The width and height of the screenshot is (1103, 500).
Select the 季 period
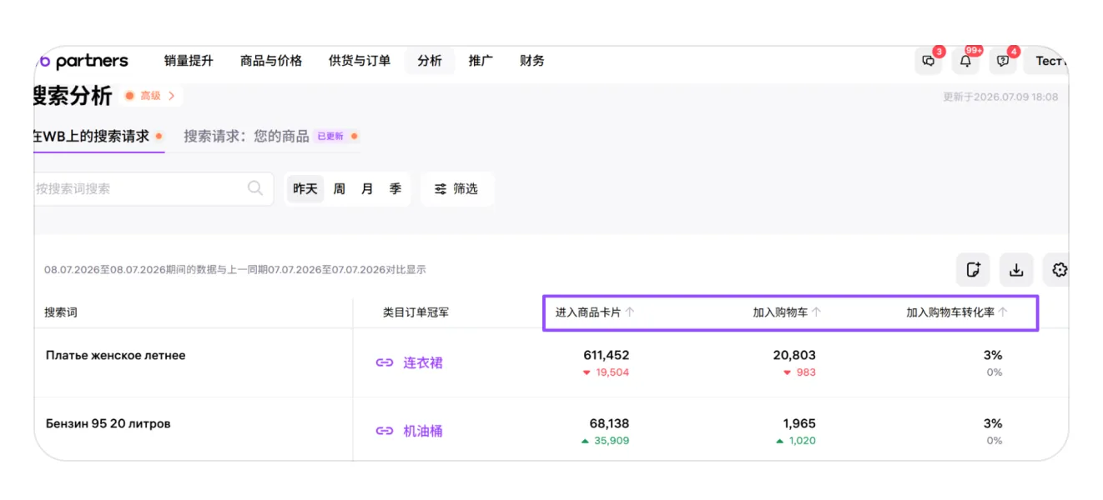pos(395,189)
